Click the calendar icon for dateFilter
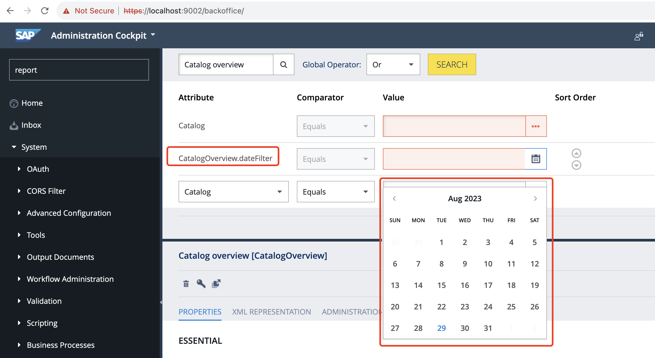655x358 pixels. coord(536,159)
